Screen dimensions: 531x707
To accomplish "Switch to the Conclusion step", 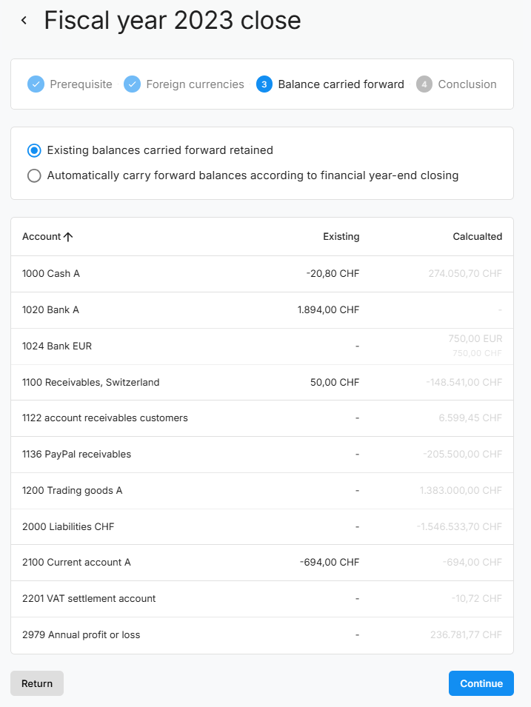I will coord(467,84).
